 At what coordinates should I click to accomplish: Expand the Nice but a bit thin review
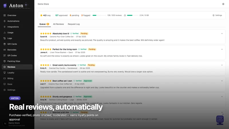tap(222, 112)
